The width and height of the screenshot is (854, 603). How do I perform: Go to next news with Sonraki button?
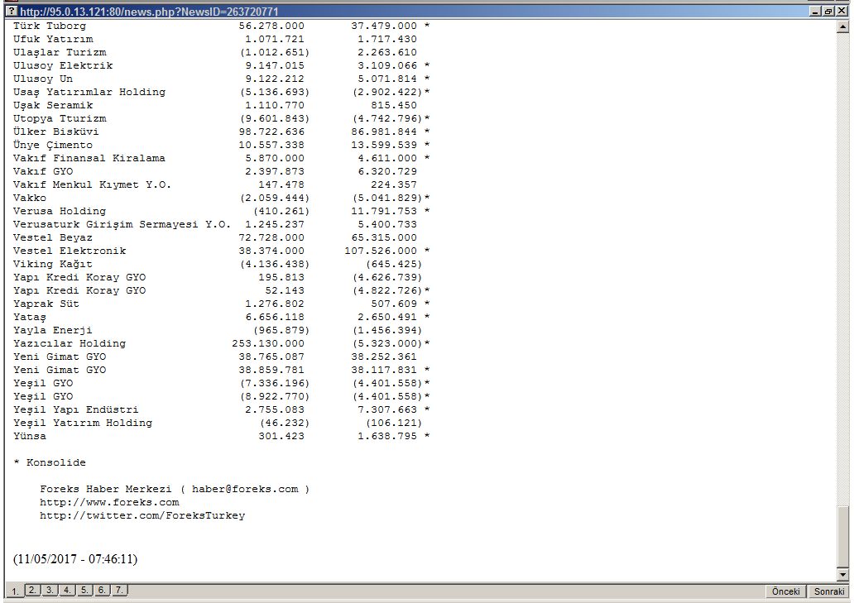click(x=829, y=591)
